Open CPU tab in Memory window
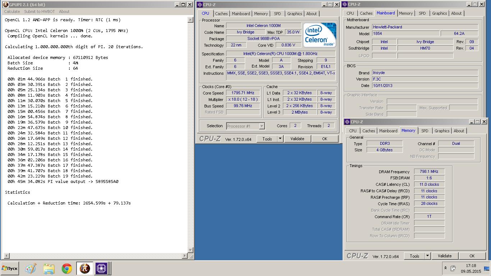 pyautogui.click(x=353, y=131)
